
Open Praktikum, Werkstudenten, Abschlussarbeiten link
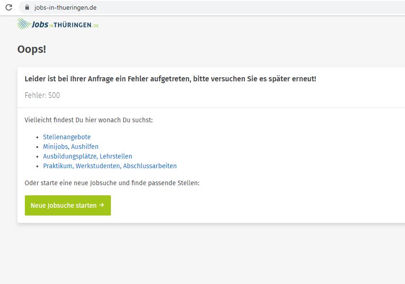[110, 166]
